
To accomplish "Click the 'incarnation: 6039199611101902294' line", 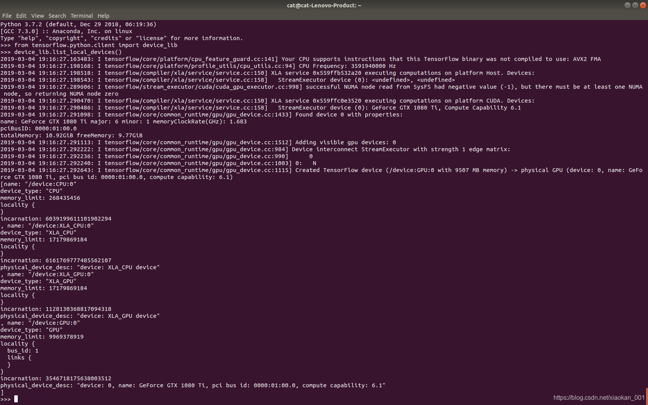I will click(x=56, y=219).
